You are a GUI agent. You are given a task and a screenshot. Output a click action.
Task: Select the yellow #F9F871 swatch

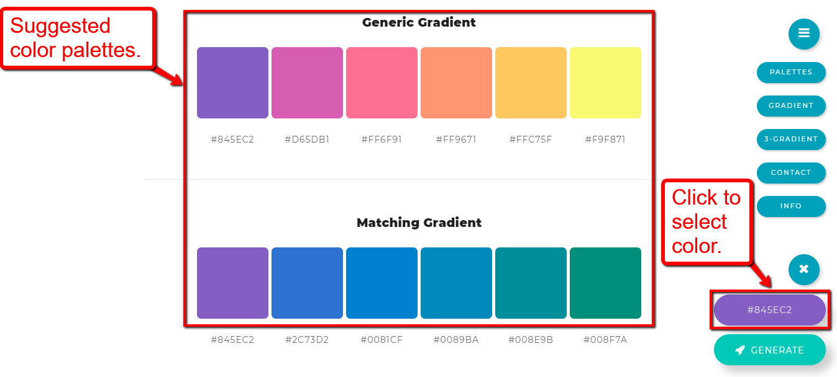(605, 82)
